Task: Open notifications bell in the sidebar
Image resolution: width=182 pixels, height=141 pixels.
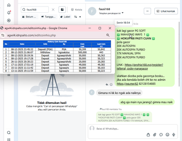Action: point(9,13)
